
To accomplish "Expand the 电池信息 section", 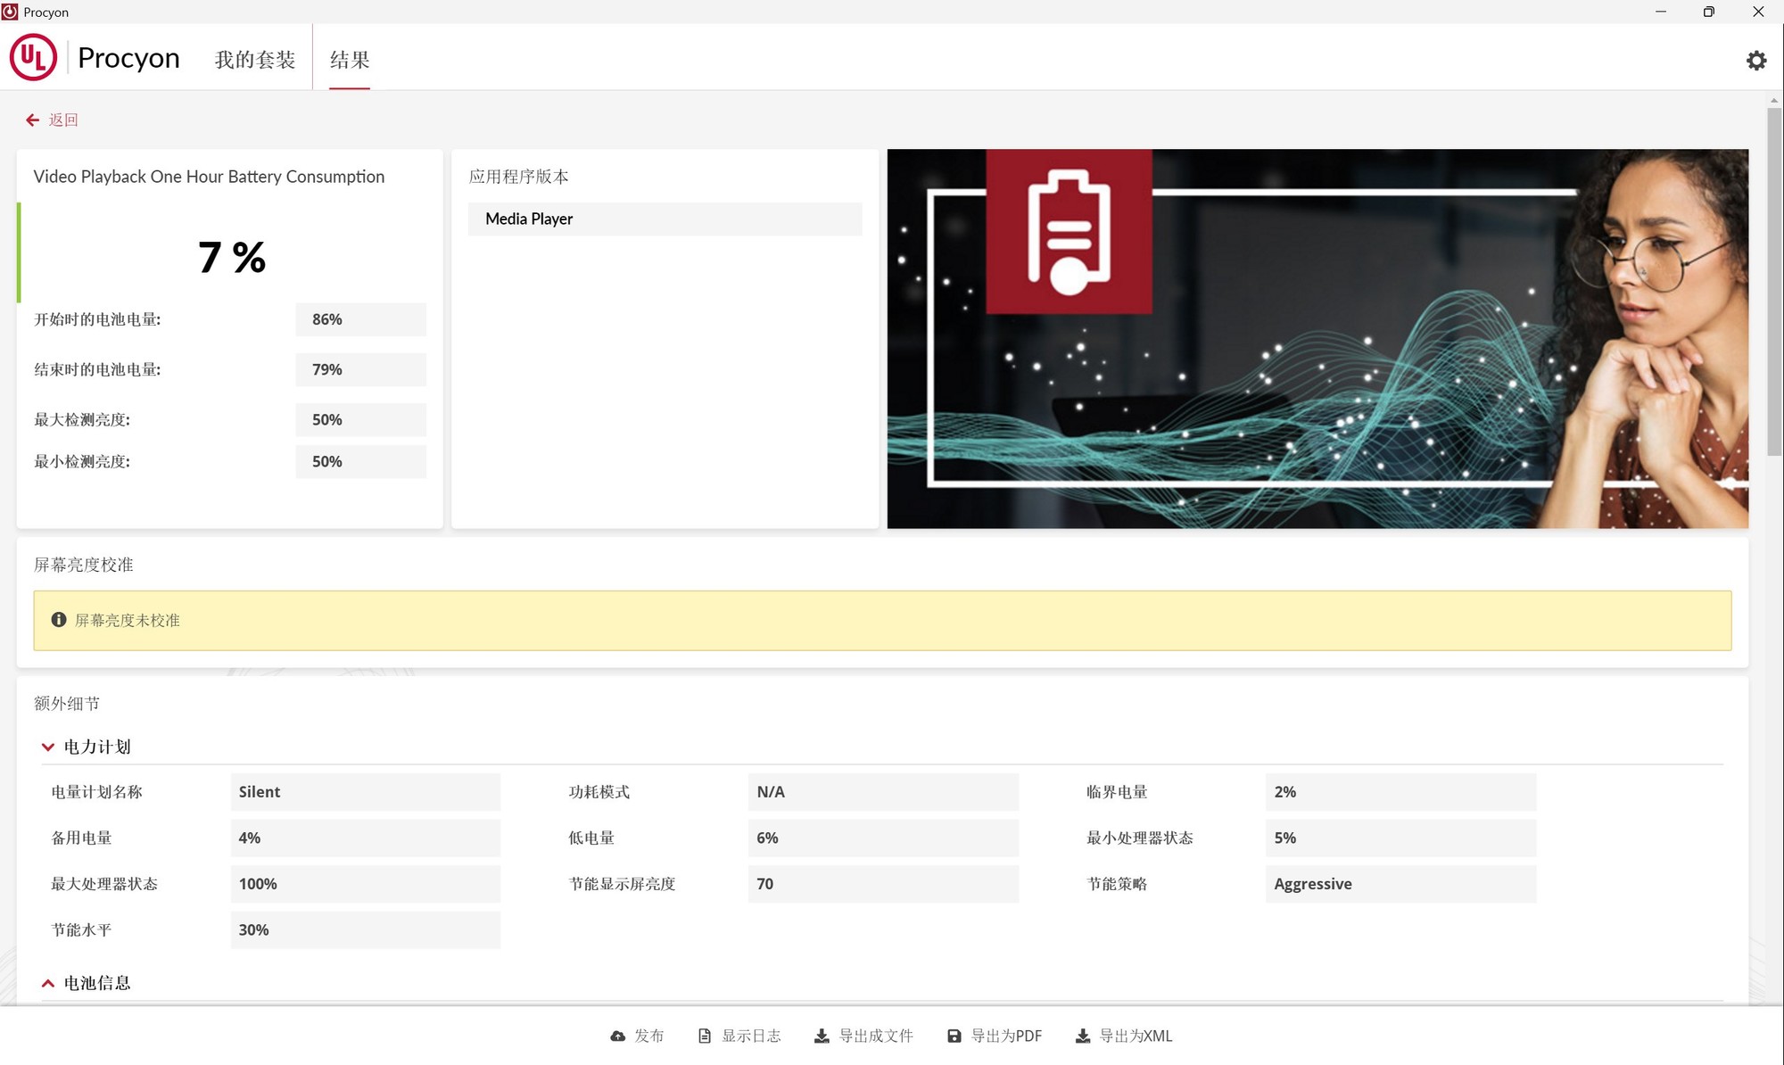I will click(x=47, y=983).
